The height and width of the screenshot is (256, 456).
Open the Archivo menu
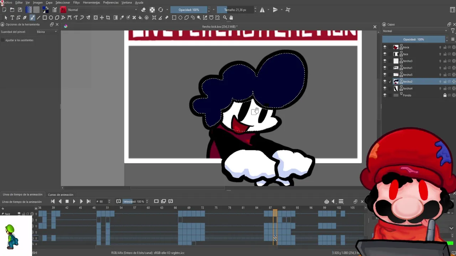[x=7, y=2]
